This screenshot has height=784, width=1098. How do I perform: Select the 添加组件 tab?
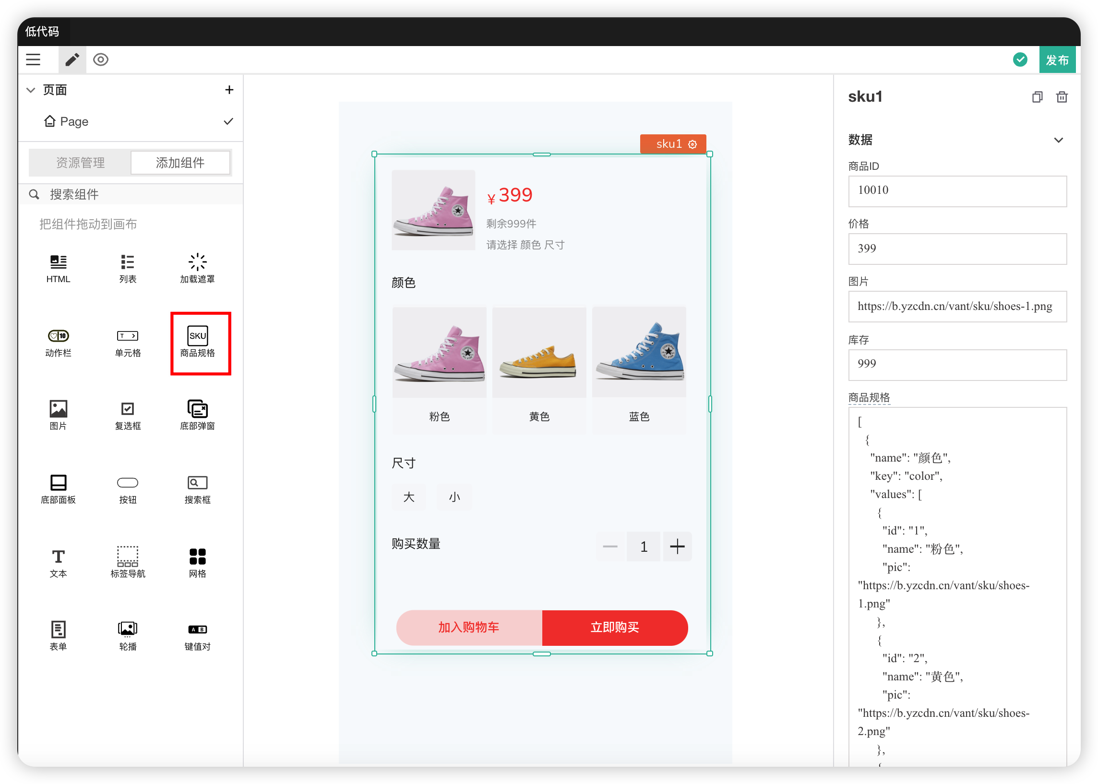(x=180, y=163)
